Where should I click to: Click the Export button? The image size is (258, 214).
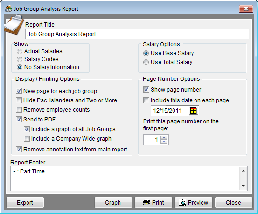(x=25, y=202)
